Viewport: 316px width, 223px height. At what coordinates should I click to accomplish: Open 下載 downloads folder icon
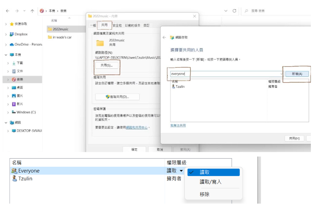click(14, 63)
